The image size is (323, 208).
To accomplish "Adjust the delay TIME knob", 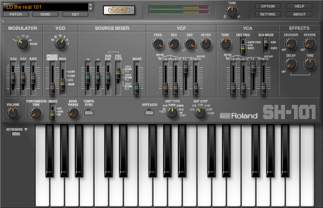I will [310, 64].
